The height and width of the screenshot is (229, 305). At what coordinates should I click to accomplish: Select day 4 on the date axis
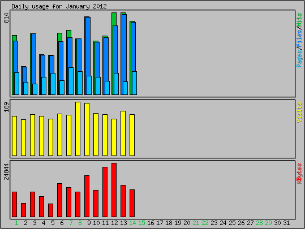[x=44, y=223]
